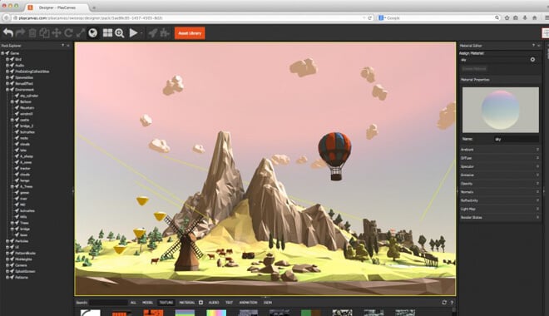
Task: Click the browser address bar
Action: 189,17
